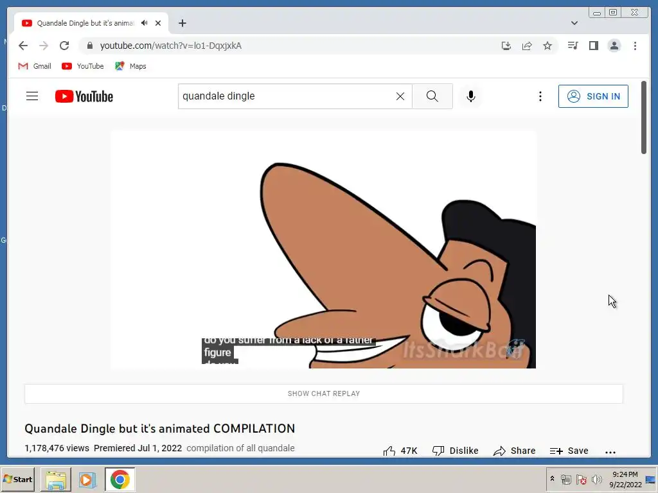
Task: Go back with the browser back arrow
Action: point(23,46)
